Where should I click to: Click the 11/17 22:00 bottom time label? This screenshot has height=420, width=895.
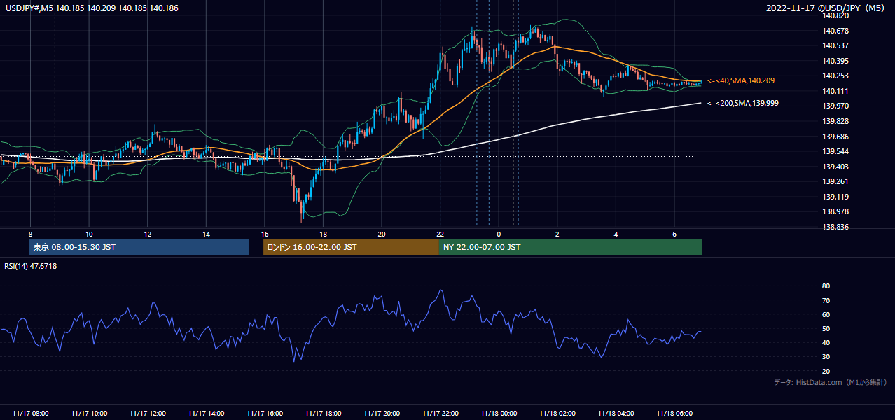440,414
